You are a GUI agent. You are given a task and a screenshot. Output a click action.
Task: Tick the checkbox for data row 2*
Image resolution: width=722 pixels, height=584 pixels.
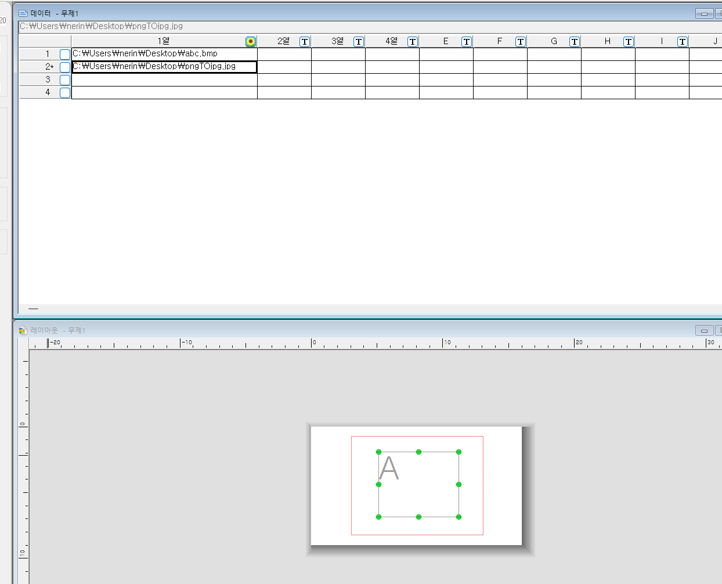click(65, 67)
